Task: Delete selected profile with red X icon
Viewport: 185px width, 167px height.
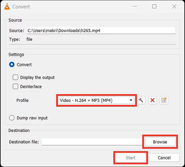Action: click(152, 100)
